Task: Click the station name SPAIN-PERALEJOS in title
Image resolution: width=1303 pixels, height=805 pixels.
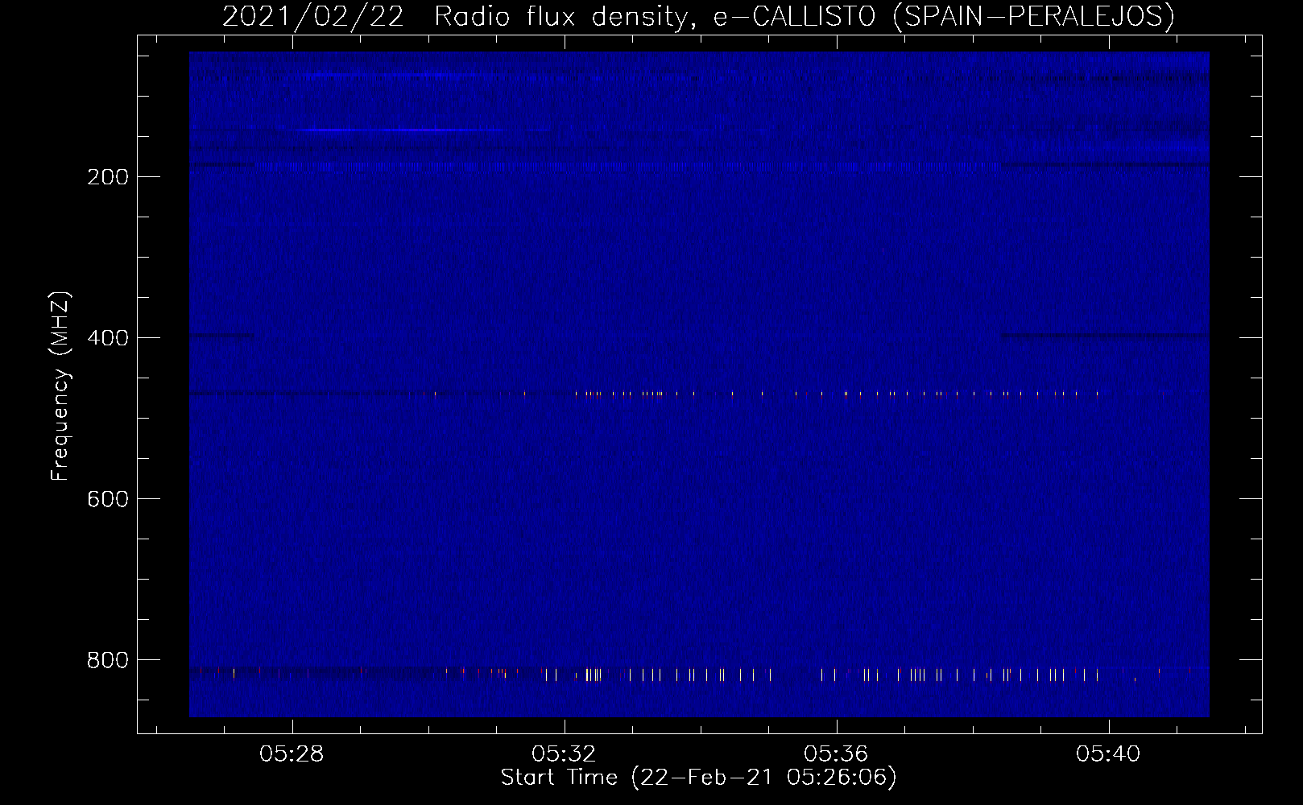Action: tap(1034, 16)
